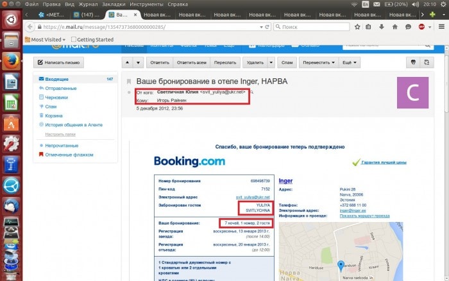Image resolution: width=449 pixels, height=281 pixels.
Task: Expand the Удалить dropdown arrow
Action: tap(271, 62)
